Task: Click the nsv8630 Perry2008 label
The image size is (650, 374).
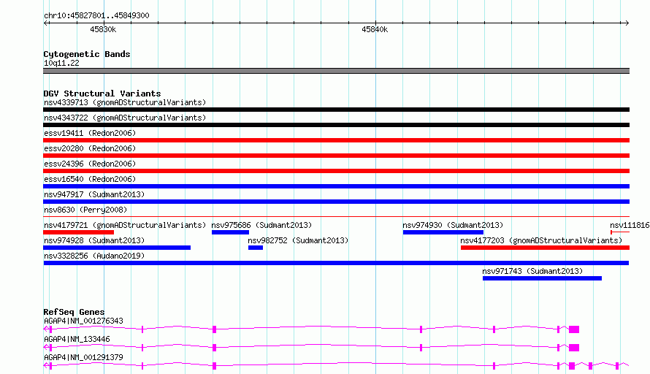Action: click(85, 210)
